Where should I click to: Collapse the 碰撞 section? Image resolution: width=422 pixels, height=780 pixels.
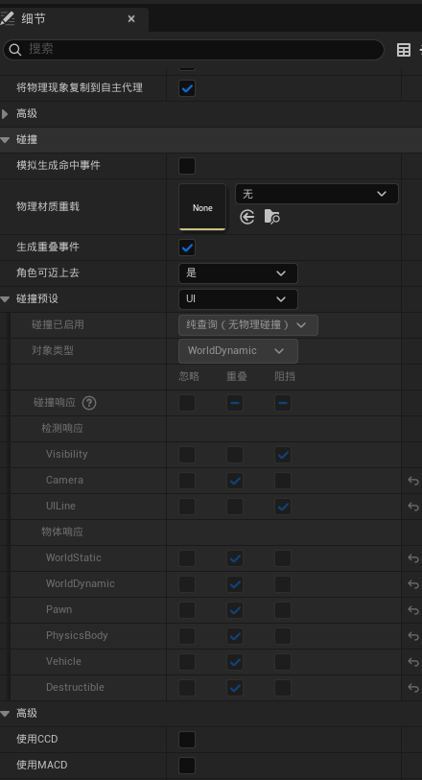pyautogui.click(x=6, y=140)
